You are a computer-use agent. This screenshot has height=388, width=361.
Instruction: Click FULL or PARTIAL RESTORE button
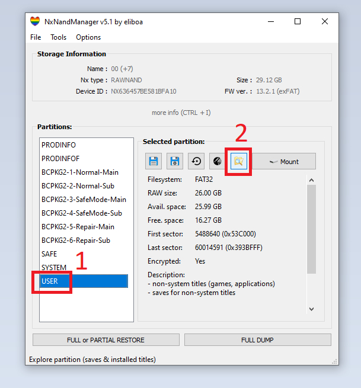pyautogui.click(x=106, y=340)
